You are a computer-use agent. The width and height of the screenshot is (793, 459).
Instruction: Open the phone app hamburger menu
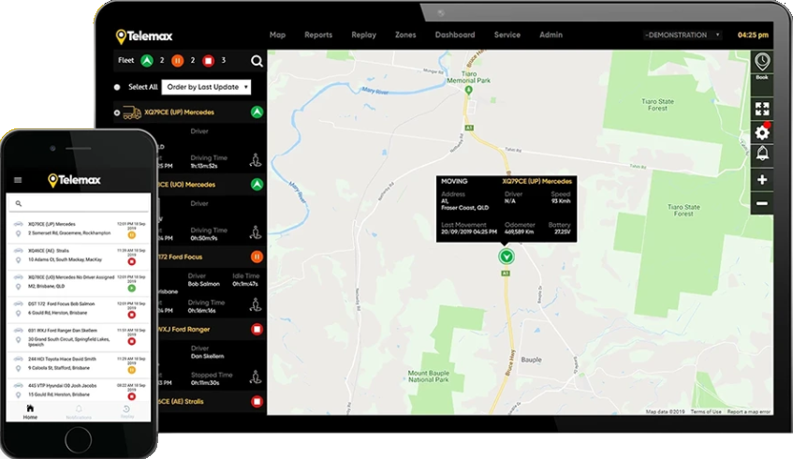click(18, 180)
